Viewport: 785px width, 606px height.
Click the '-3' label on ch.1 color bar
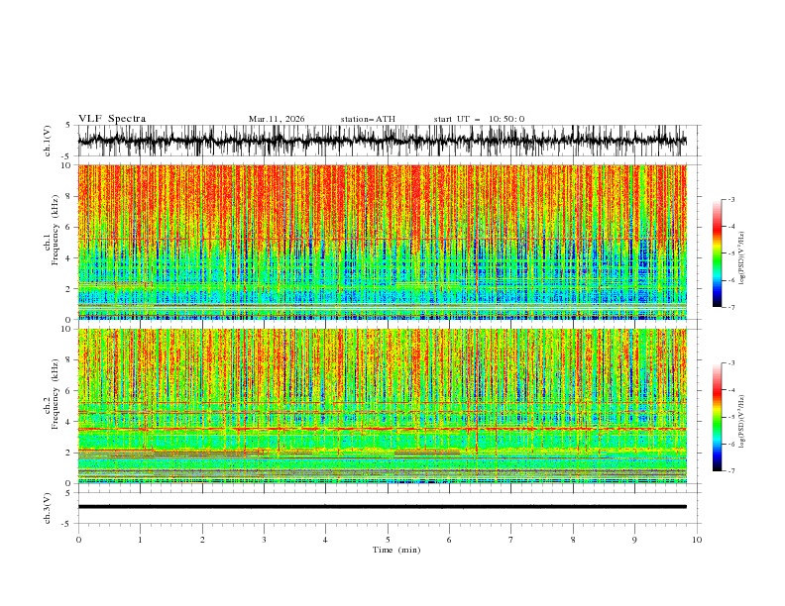[x=730, y=199]
